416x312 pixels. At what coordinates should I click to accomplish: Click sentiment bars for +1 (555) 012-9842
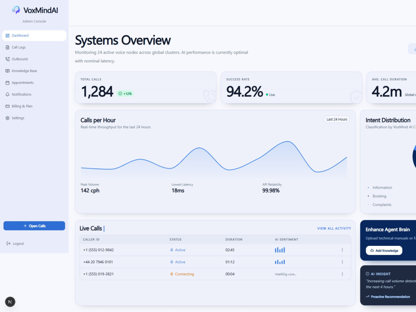(280, 250)
